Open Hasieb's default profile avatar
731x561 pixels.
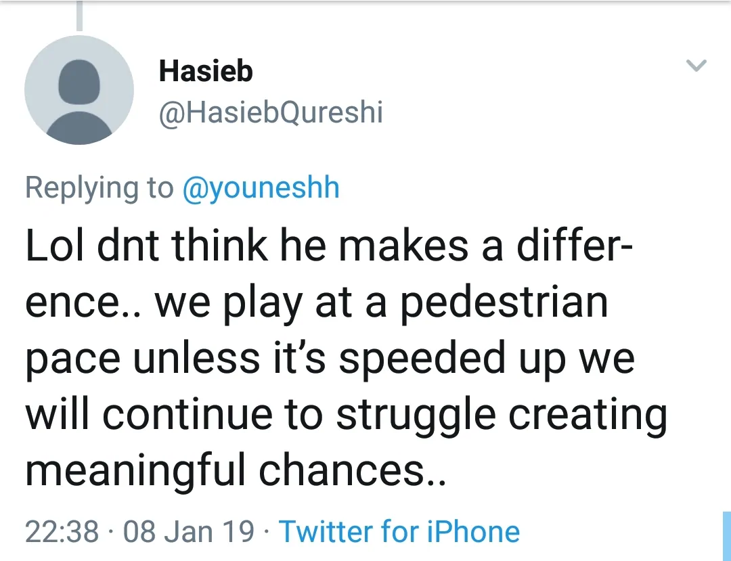79,89
